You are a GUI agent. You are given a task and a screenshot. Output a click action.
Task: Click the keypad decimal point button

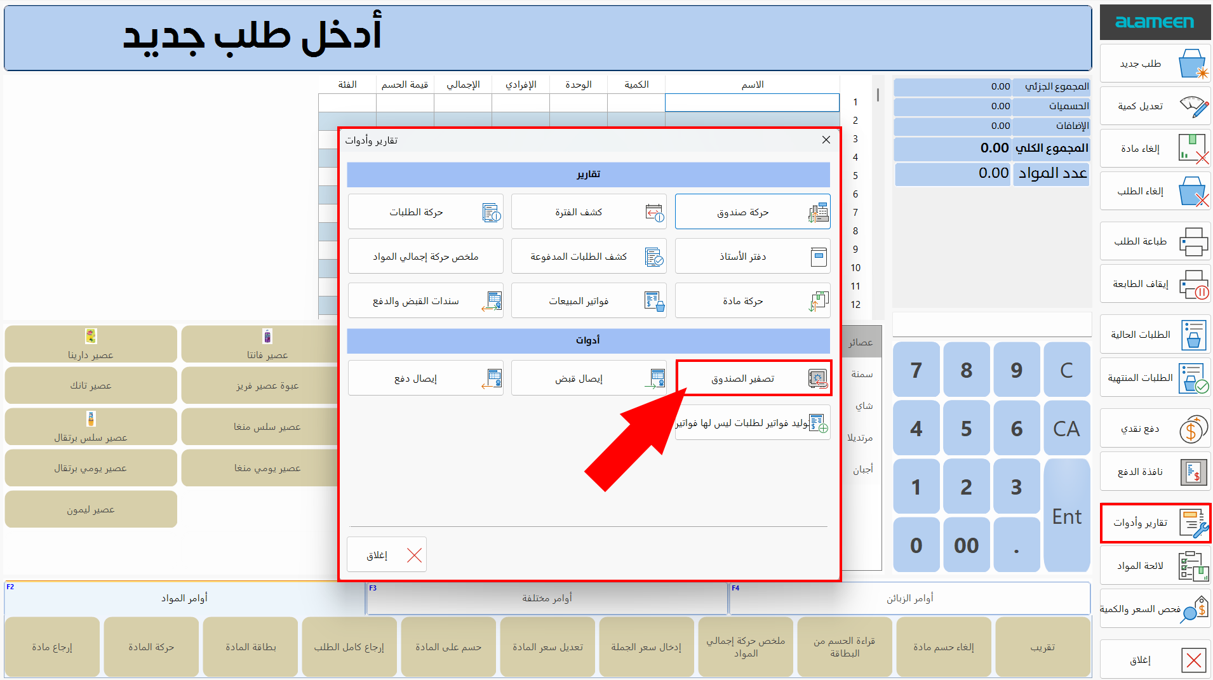point(1017,545)
